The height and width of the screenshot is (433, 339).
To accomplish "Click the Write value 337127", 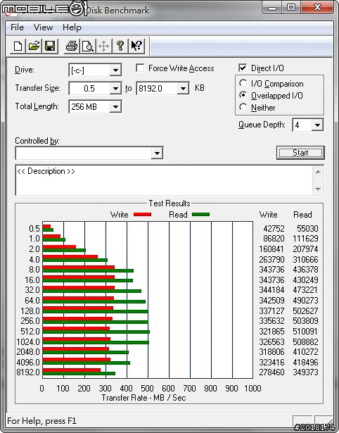I will (x=271, y=311).
